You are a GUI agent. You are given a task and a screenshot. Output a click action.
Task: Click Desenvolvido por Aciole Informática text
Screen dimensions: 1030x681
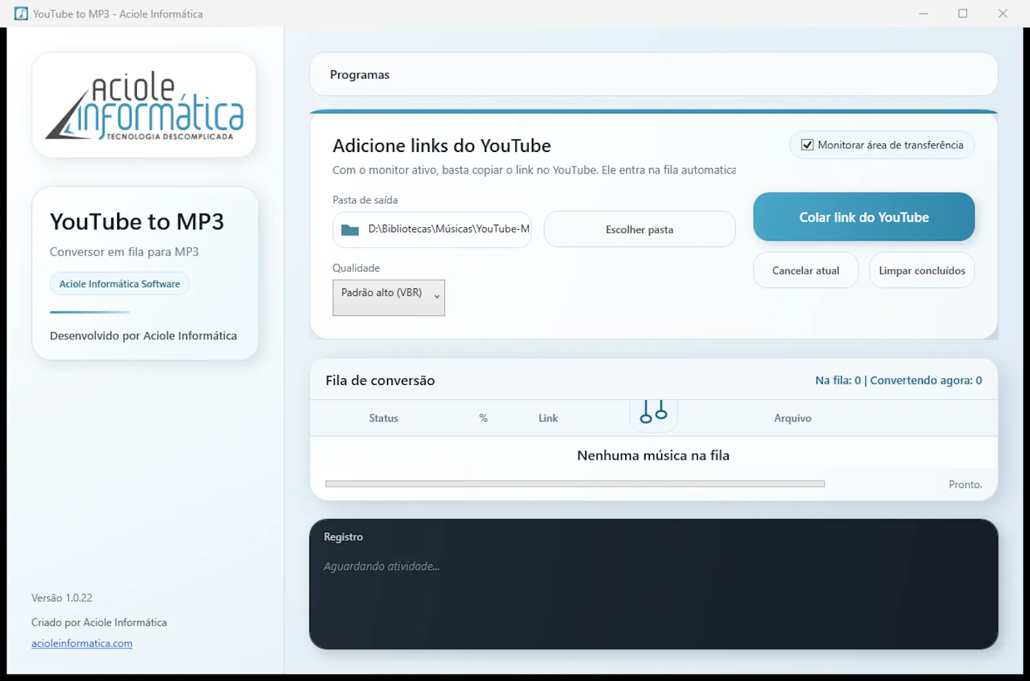pos(144,335)
